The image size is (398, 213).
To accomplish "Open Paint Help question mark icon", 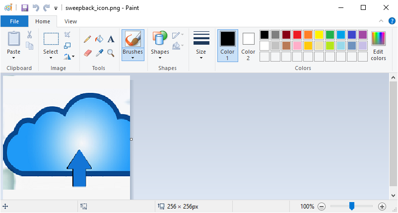I will pos(392,21).
